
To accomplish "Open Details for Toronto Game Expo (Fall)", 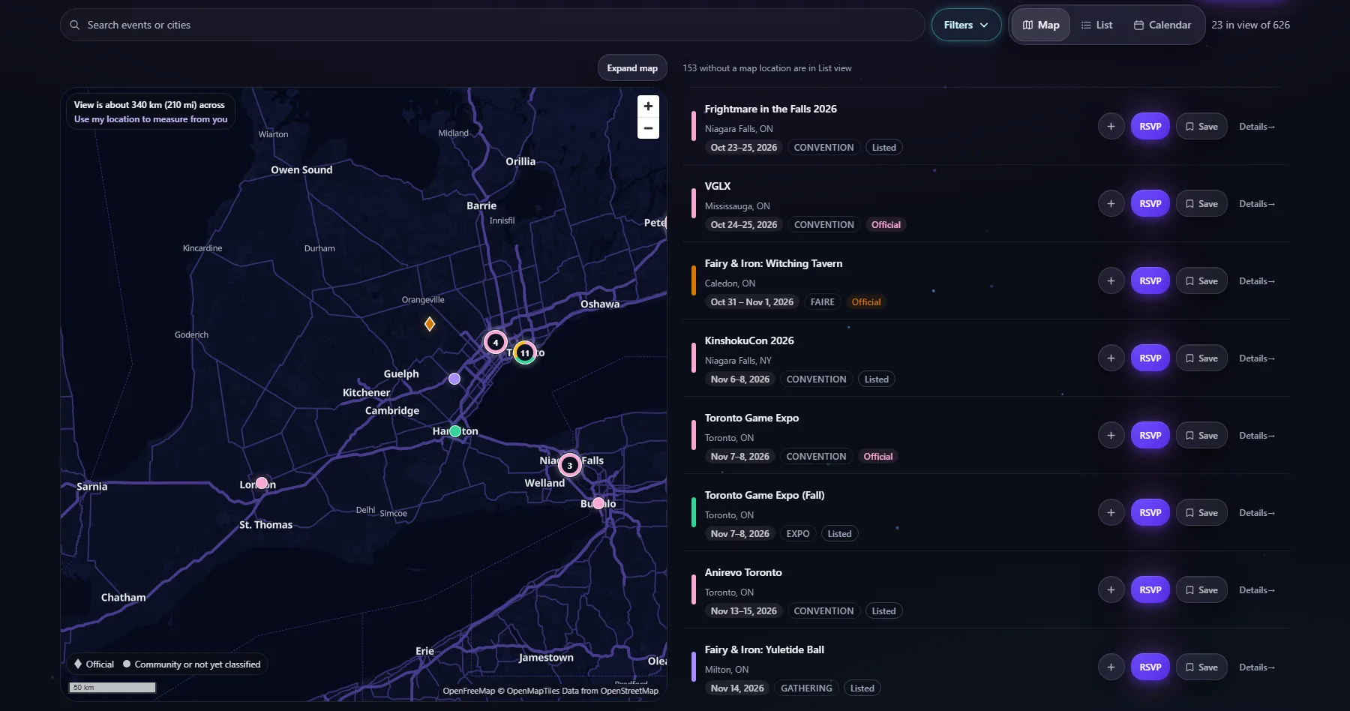I will click(1256, 513).
